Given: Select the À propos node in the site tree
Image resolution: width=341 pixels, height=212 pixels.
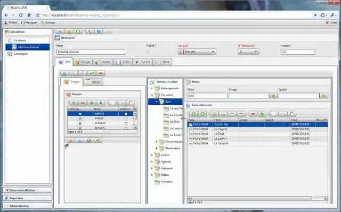Looking at the screenshot, I should pyautogui.click(x=166, y=182).
